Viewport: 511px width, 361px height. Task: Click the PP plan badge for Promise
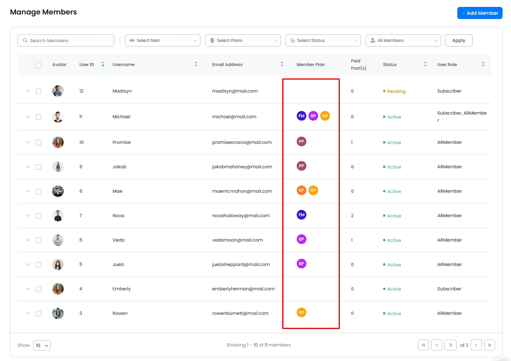click(301, 141)
